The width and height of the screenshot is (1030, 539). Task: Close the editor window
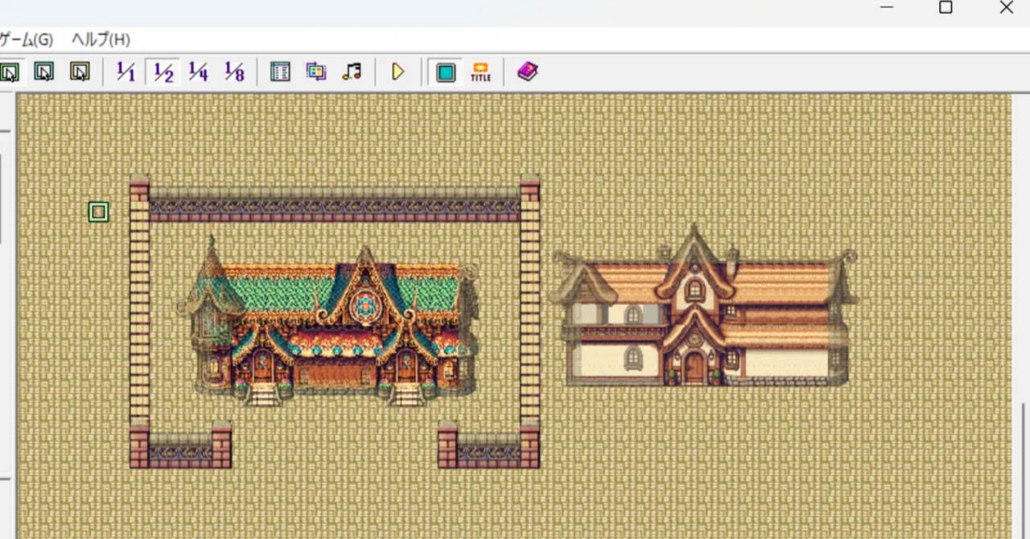(1006, 8)
